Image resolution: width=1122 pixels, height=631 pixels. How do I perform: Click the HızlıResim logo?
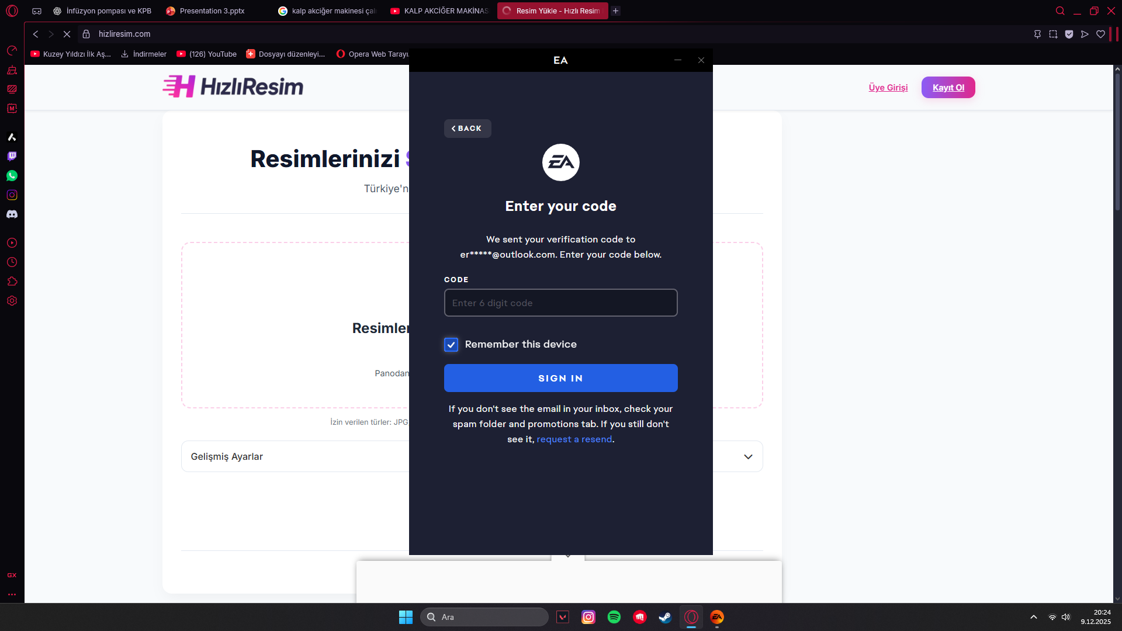233,86
